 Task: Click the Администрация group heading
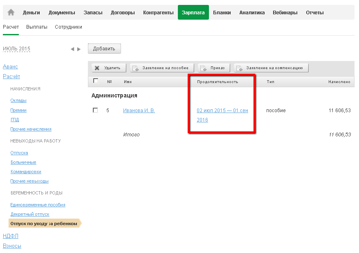114,95
